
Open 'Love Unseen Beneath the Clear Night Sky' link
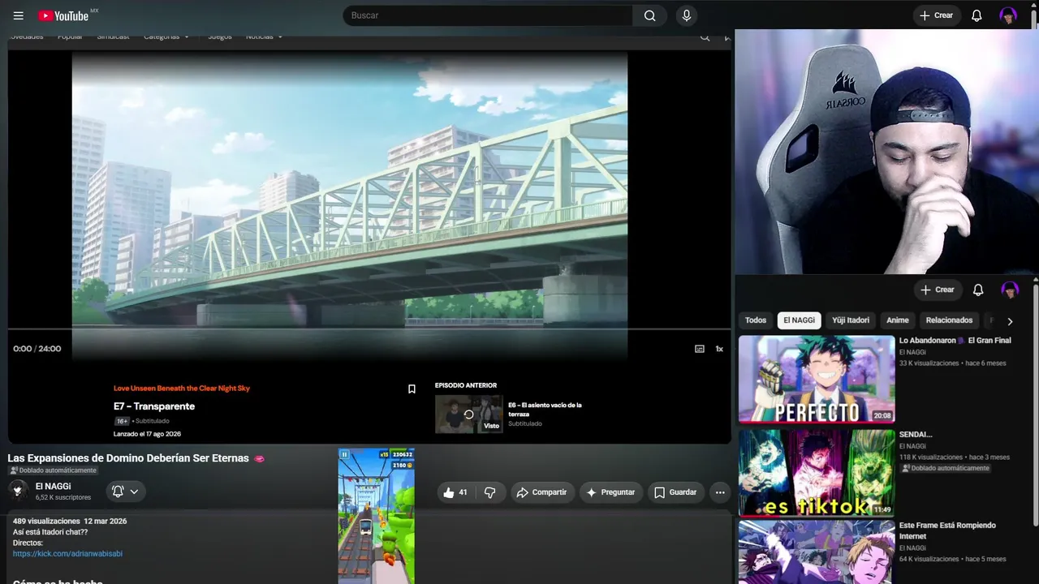pos(182,389)
